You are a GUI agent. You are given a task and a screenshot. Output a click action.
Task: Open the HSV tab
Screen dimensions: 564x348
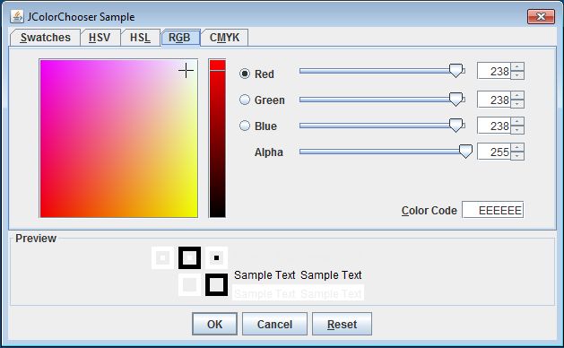100,38
